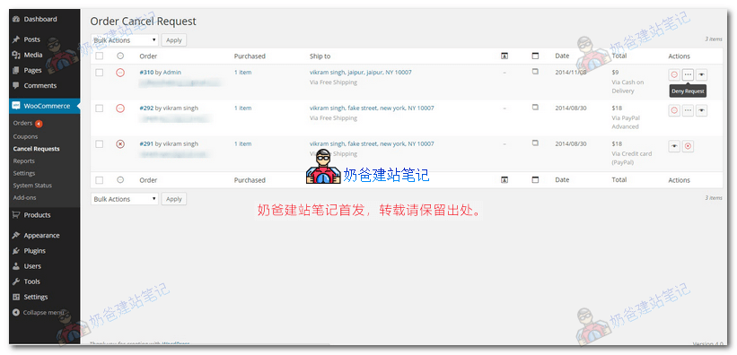Image resolution: width=737 pixels, height=355 pixels.
Task: Click the Dashboard icon in the sidebar
Action: click(x=16, y=19)
